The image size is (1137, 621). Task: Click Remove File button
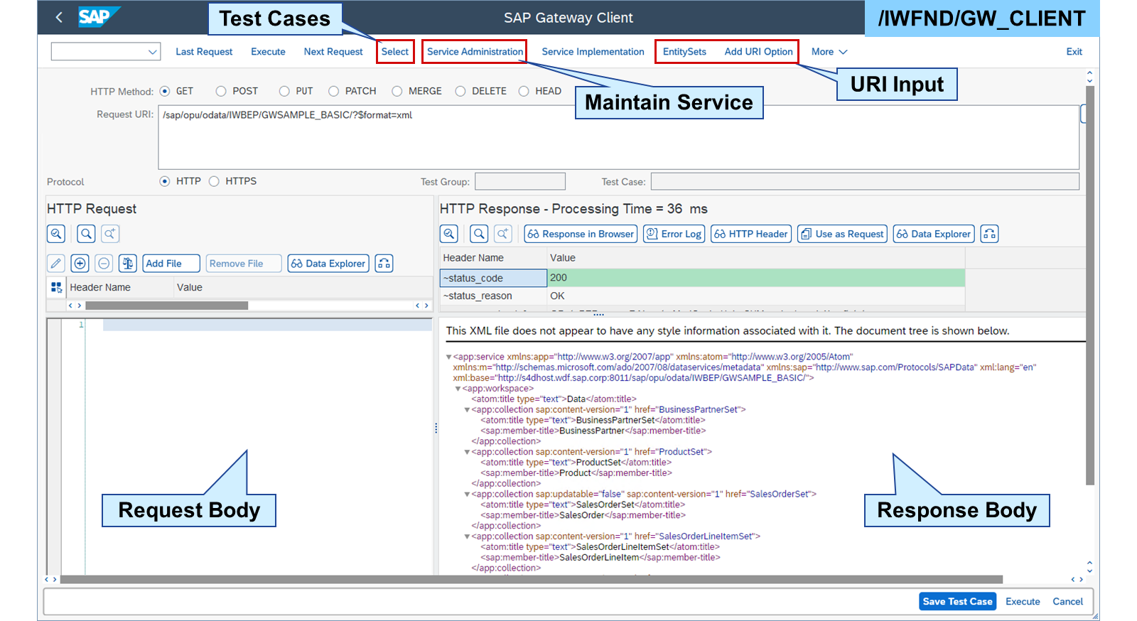point(244,264)
